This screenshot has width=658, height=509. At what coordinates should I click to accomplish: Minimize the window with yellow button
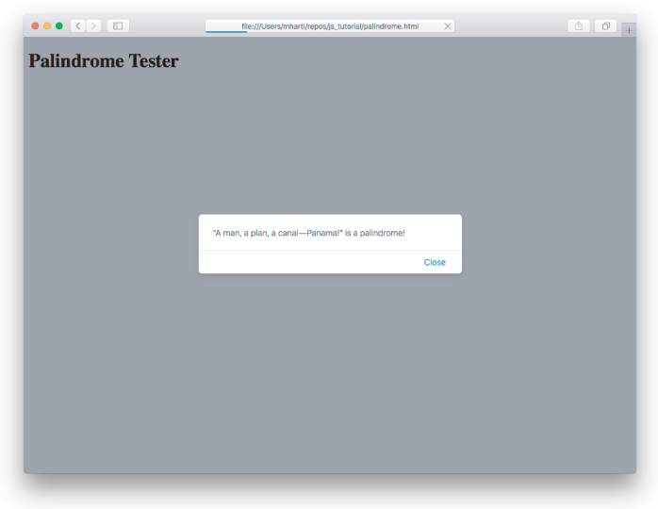(47, 25)
